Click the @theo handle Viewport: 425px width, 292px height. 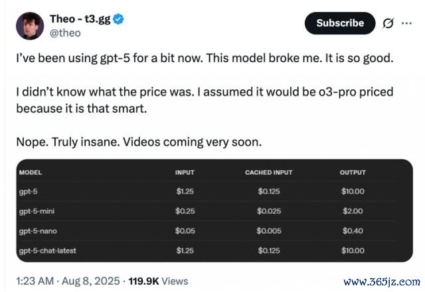point(65,32)
